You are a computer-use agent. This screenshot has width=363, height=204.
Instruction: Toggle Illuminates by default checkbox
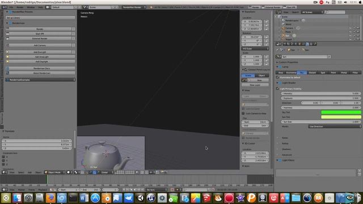277,78
